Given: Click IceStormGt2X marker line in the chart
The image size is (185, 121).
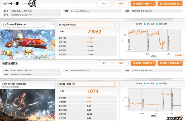Looking at the screenshot, I should point(147,40).
